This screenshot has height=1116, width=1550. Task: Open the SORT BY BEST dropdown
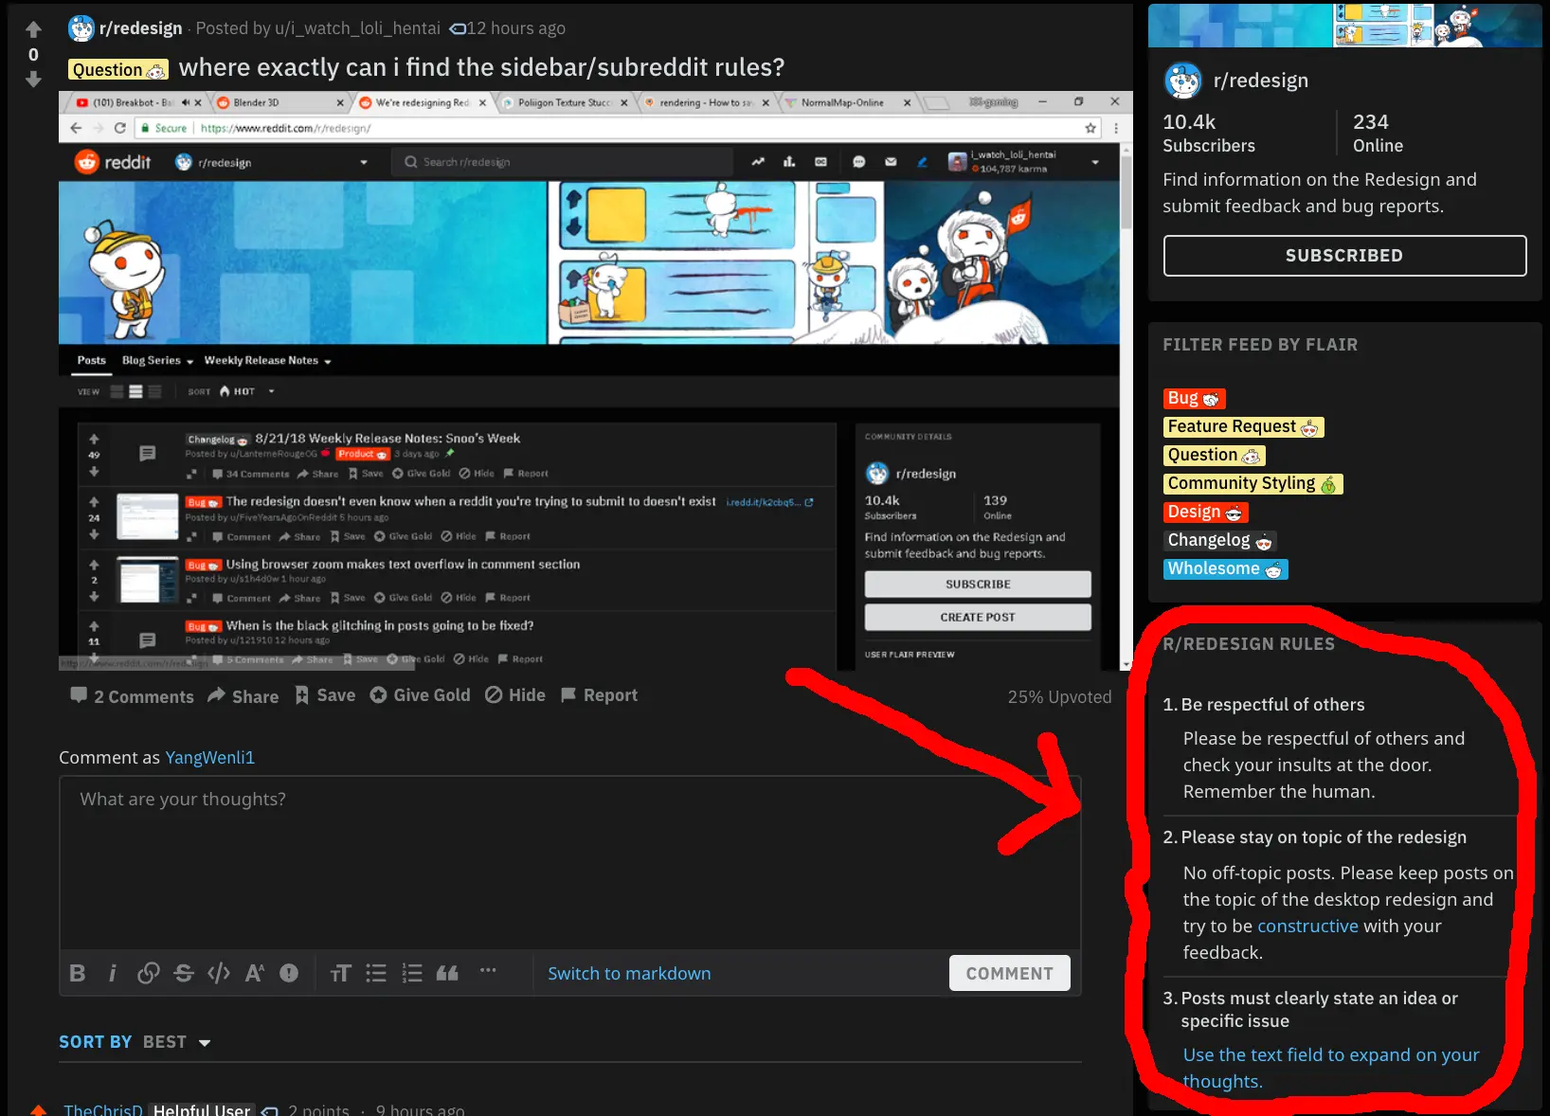coord(135,1042)
